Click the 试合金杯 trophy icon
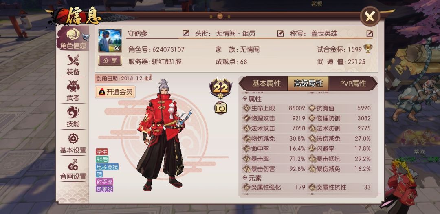This screenshot has width=440, height=214. pos(368,49)
